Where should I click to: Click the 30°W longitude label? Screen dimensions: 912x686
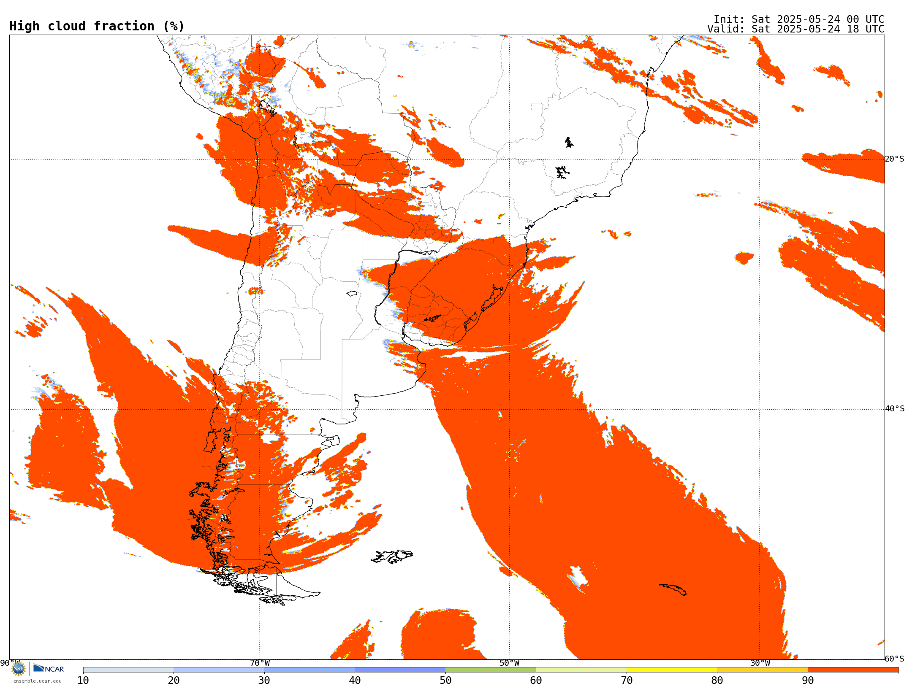[760, 663]
